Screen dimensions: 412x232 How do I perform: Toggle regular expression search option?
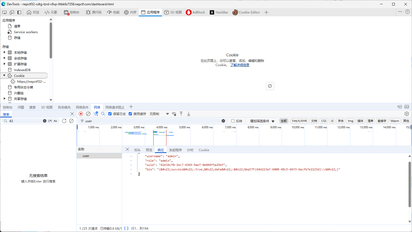50,121
